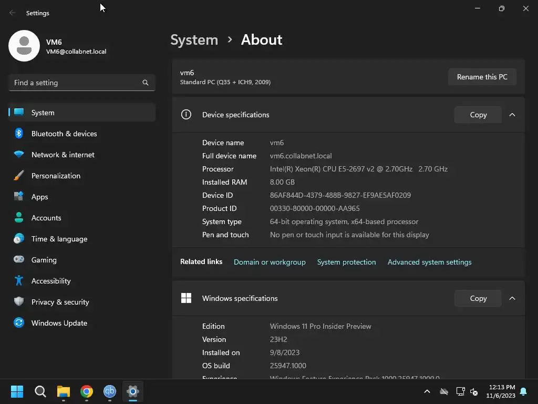Collapse the Device specifications section
Screen dimensions: 538x404
pos(512,115)
